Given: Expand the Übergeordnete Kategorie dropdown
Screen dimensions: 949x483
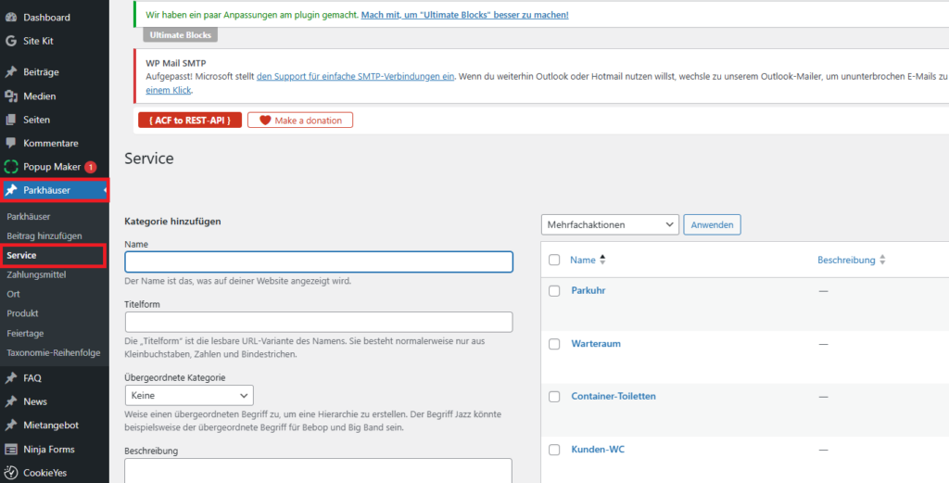Looking at the screenshot, I should pyautogui.click(x=189, y=396).
